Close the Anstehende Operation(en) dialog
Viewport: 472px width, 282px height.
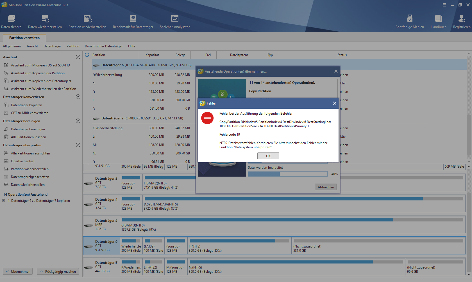point(336,71)
